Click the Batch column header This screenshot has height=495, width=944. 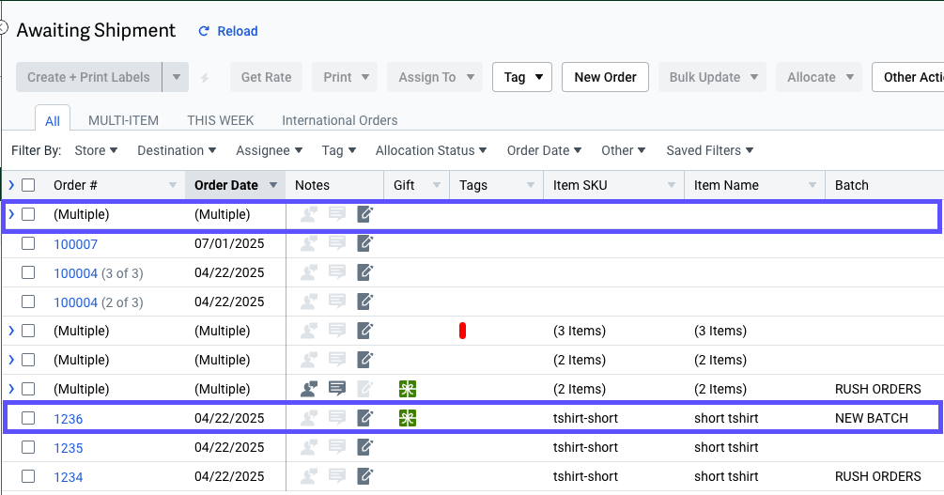click(851, 185)
